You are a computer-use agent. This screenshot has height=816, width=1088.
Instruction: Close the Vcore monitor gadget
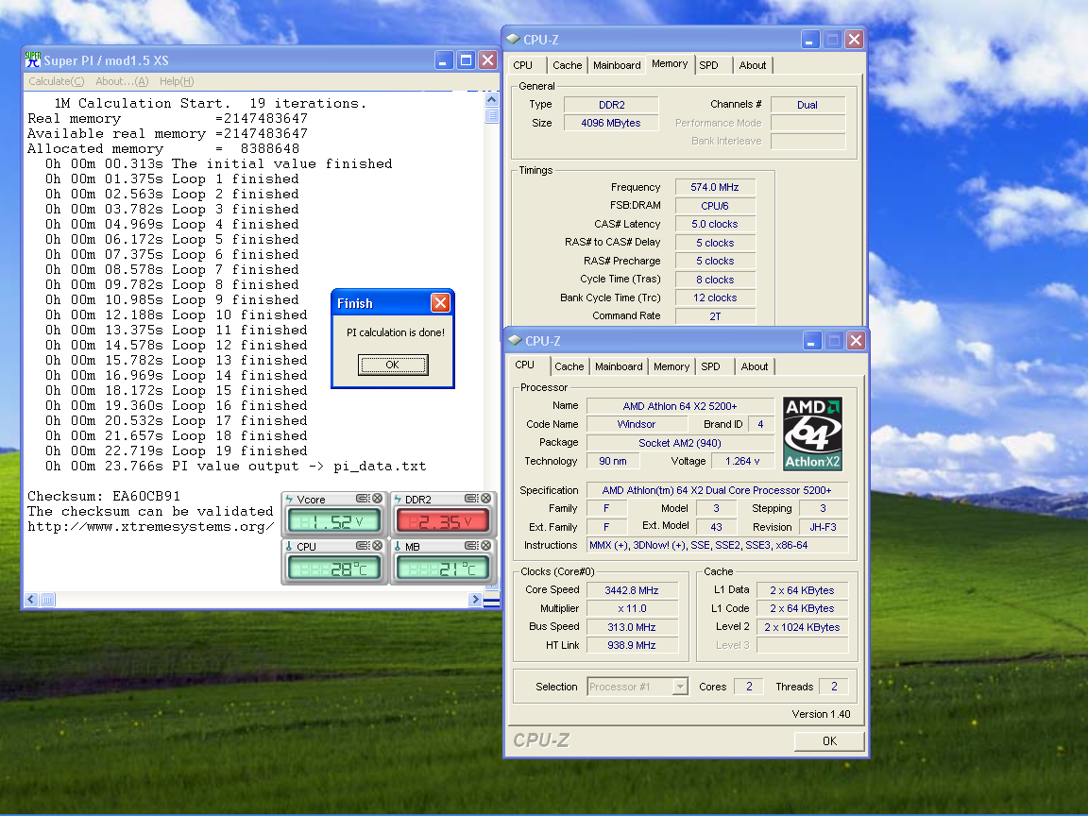tap(378, 499)
